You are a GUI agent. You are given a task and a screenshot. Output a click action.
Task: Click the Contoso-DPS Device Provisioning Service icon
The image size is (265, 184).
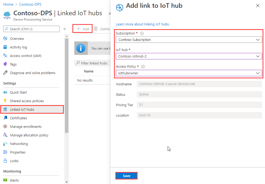pyautogui.click(x=7, y=15)
